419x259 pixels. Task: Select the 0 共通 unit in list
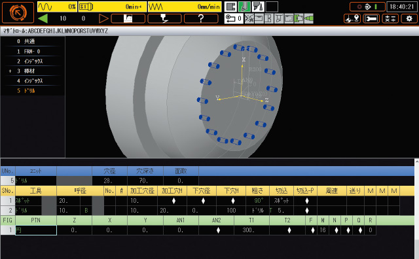click(x=26, y=41)
